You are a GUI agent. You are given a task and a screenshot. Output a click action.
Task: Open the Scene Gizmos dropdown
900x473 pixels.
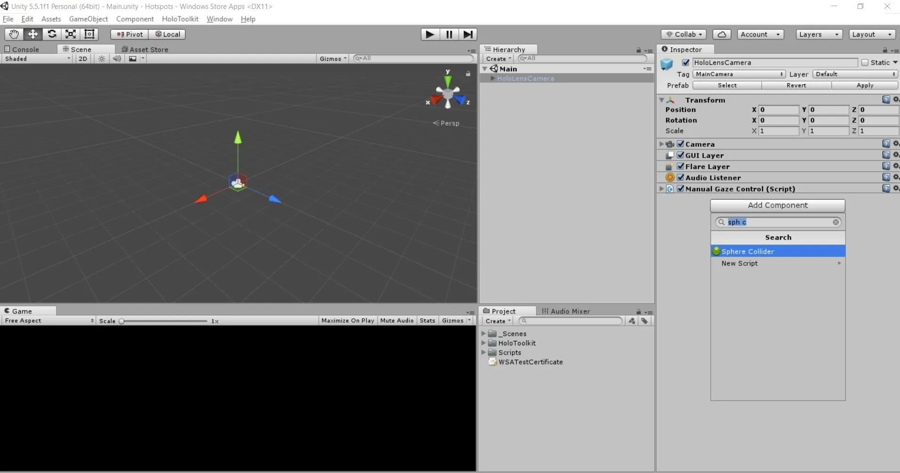[x=333, y=59]
